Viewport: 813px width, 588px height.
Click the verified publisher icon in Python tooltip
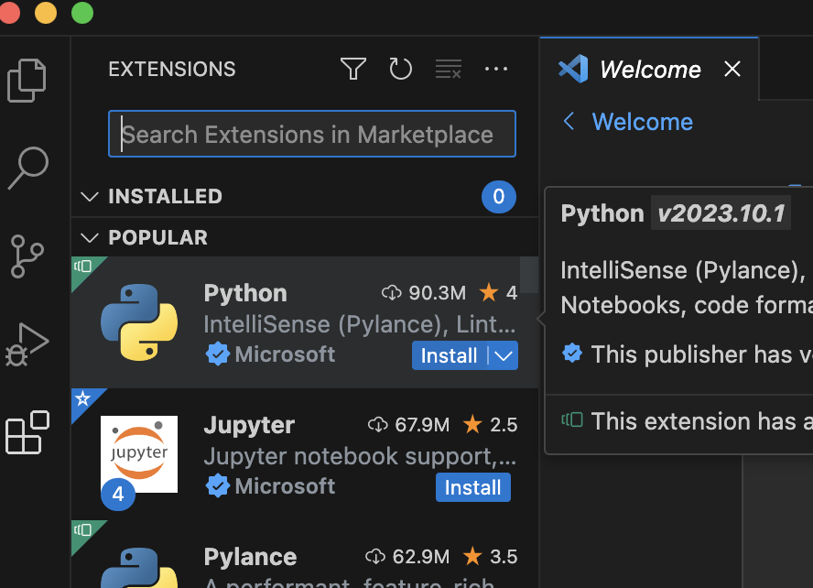[572, 354]
